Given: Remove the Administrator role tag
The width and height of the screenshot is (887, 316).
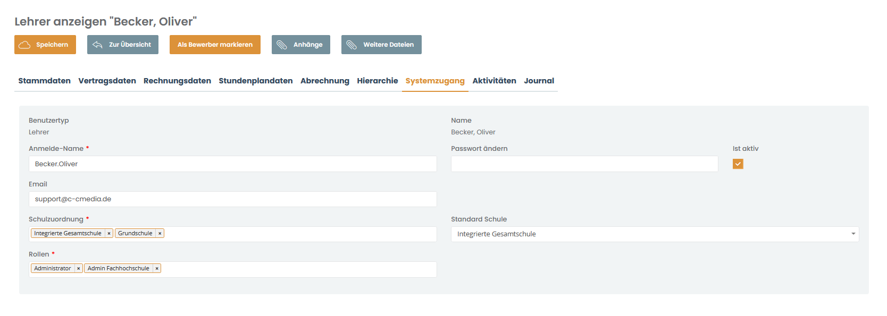Looking at the screenshot, I should coord(79,268).
